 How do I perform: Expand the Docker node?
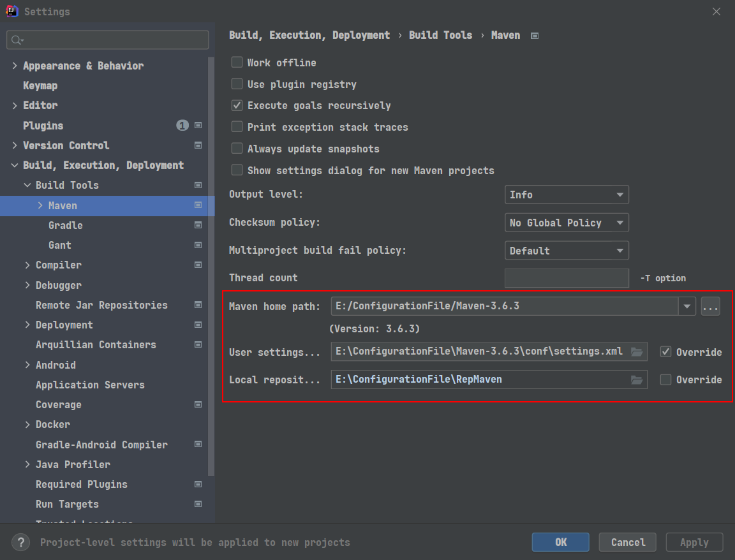tap(27, 424)
